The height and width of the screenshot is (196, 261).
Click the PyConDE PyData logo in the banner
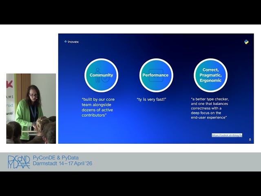pos(19,162)
